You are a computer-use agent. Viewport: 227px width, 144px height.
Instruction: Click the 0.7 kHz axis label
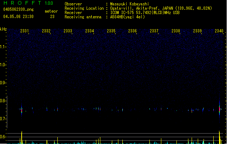click(3, 119)
